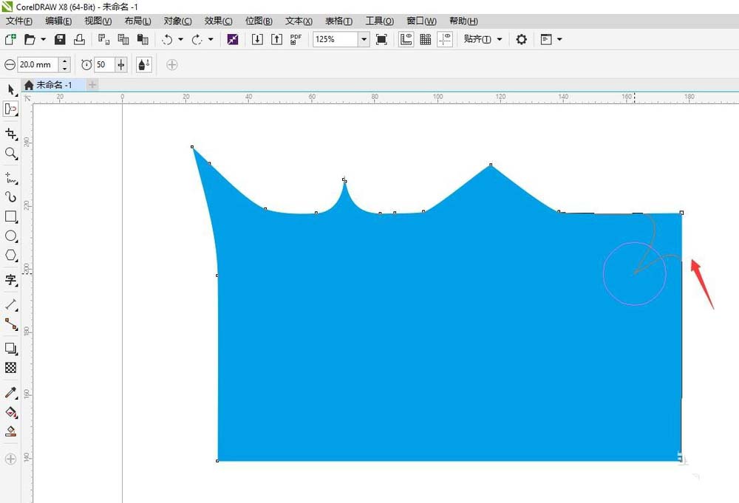Adjust nib size stepper arrows

pos(65,64)
